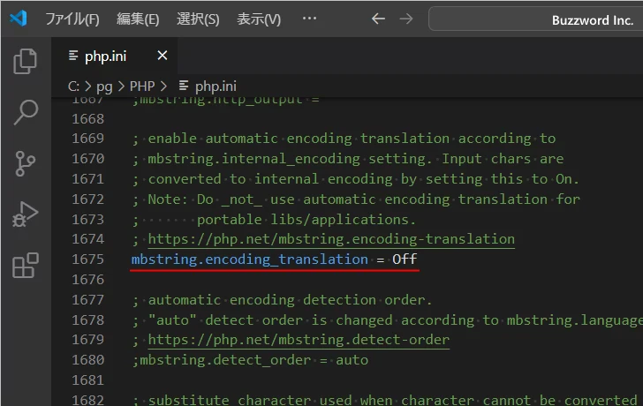Click the 'substitute character used' comment line 1682
The width and height of the screenshot is (643, 406).
click(x=387, y=400)
